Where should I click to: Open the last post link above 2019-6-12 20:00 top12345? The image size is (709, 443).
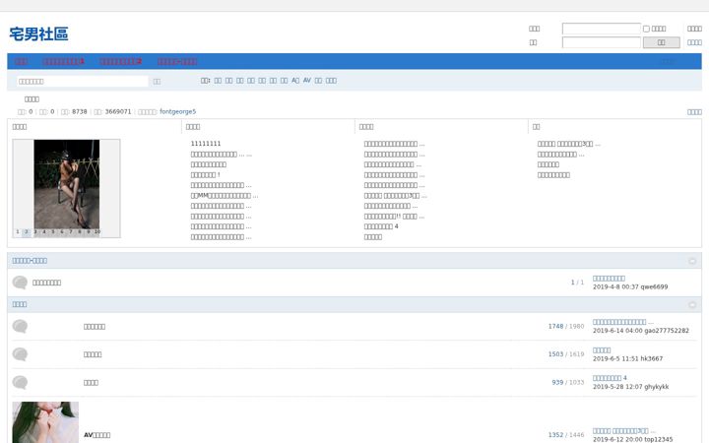click(x=623, y=431)
